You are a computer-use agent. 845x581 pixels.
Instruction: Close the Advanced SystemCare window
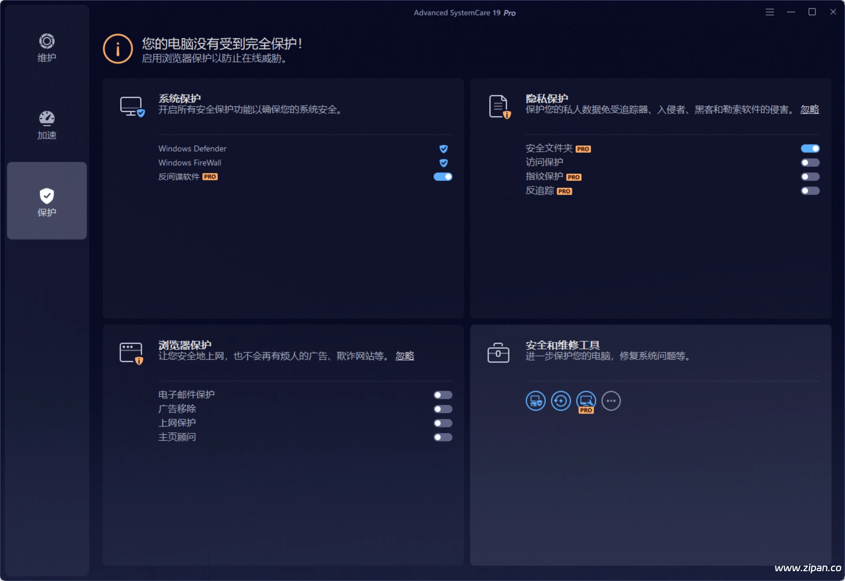[x=833, y=12]
